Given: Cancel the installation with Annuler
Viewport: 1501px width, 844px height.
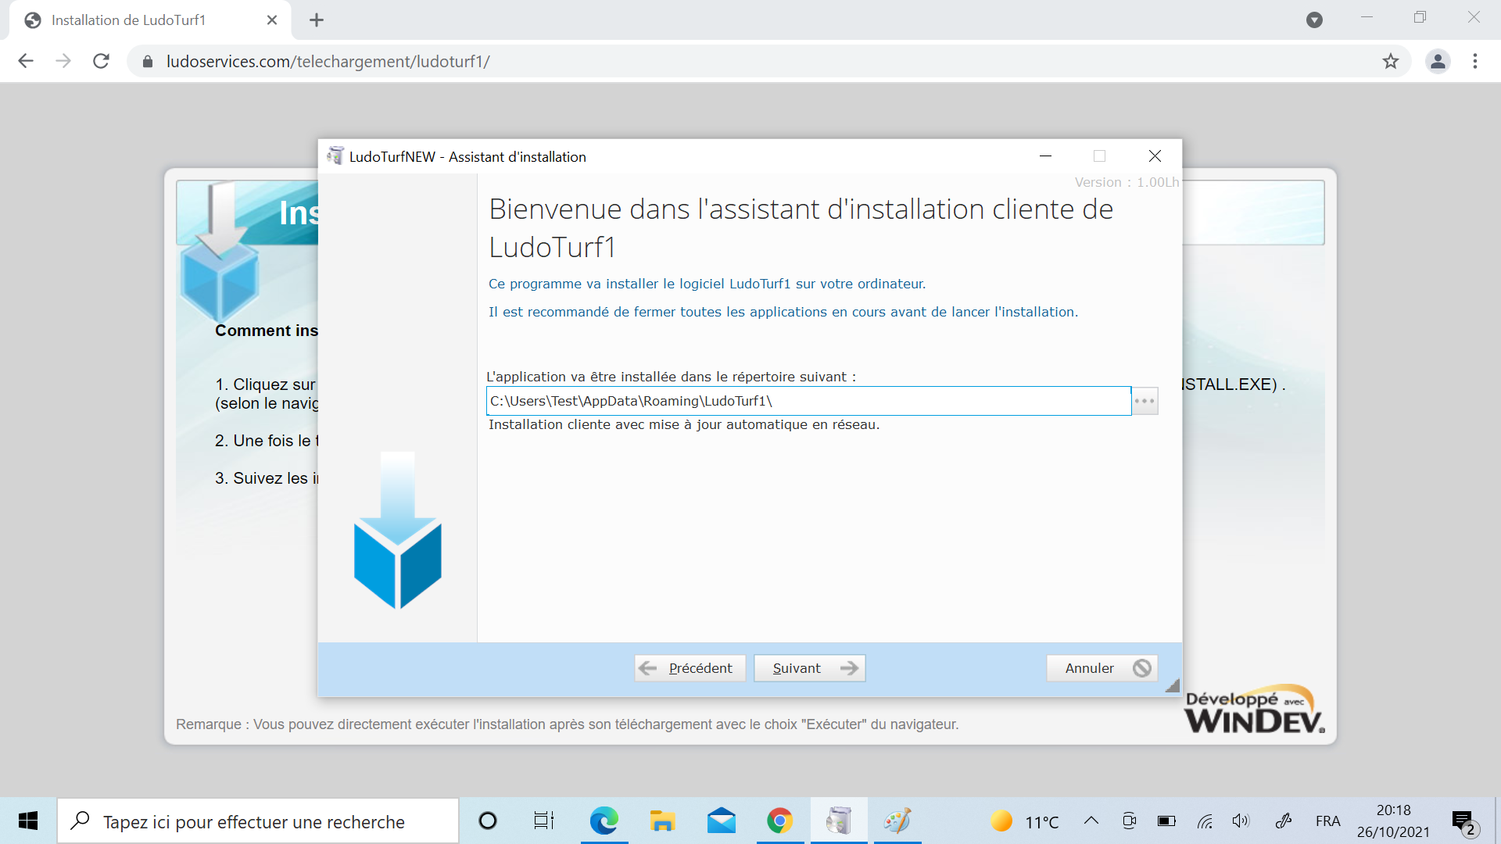Looking at the screenshot, I should point(1102,668).
